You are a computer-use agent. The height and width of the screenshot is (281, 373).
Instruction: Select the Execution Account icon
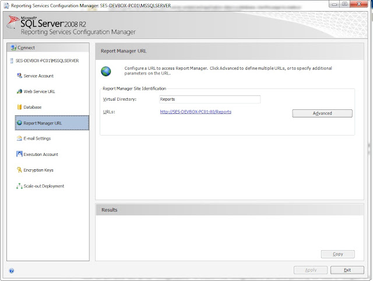coord(19,154)
